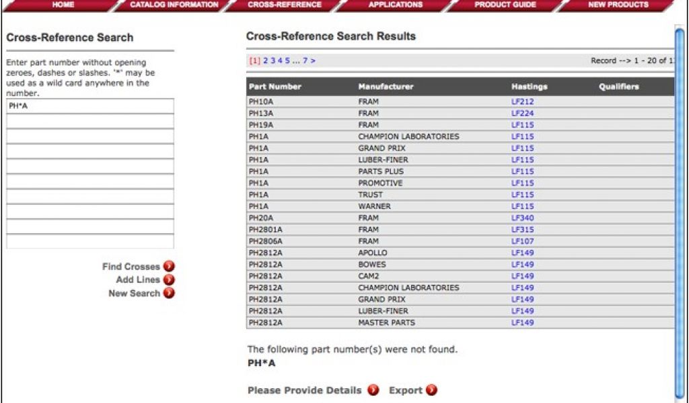
Task: Click the part number field containing PH*A
Action: (x=90, y=106)
